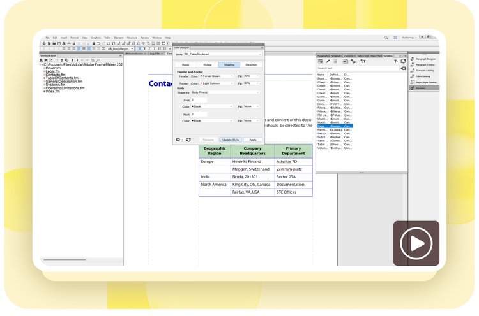Open Paragraph Catalog from right sidebar
This screenshot has height=316, width=479.
(x=423, y=64)
